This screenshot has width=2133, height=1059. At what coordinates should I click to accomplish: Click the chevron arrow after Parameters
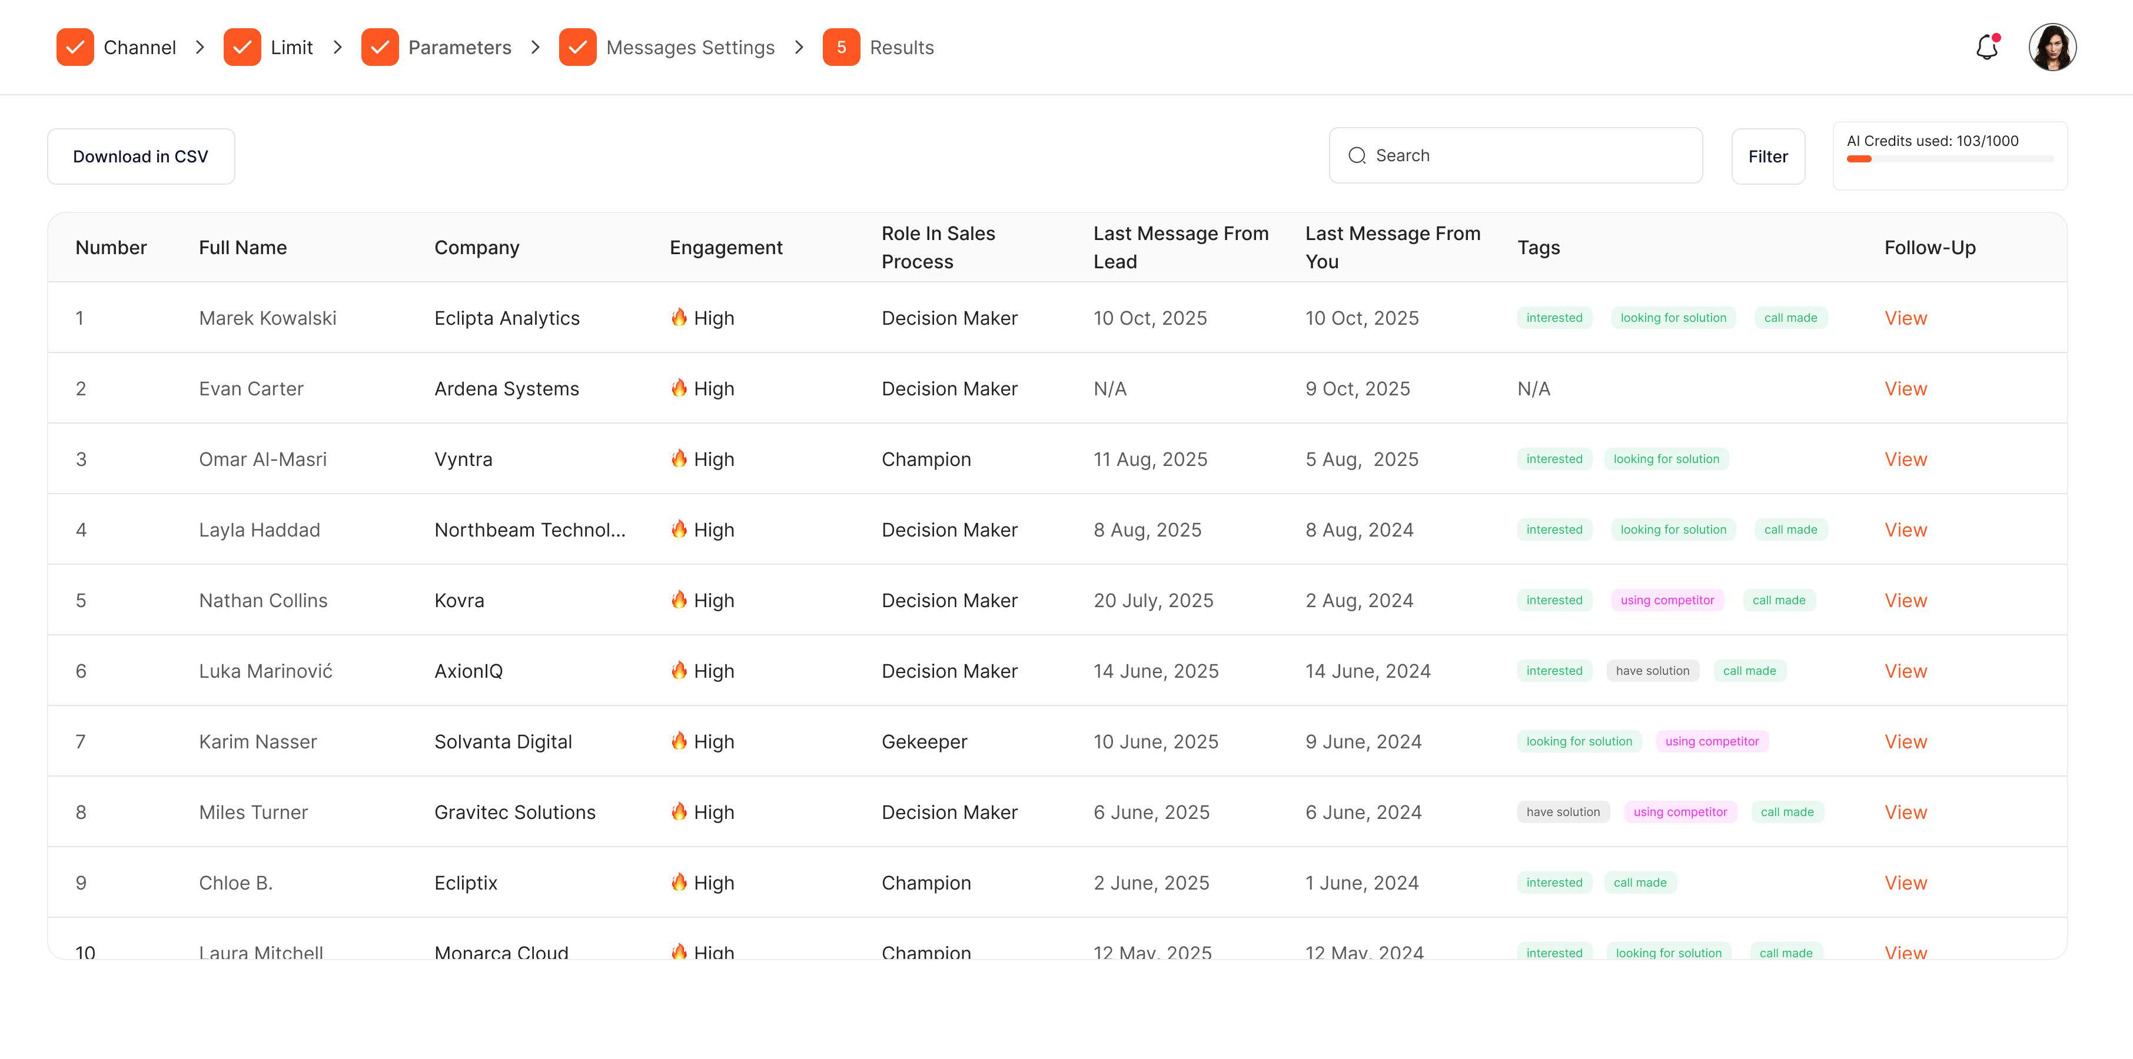pyautogui.click(x=535, y=47)
